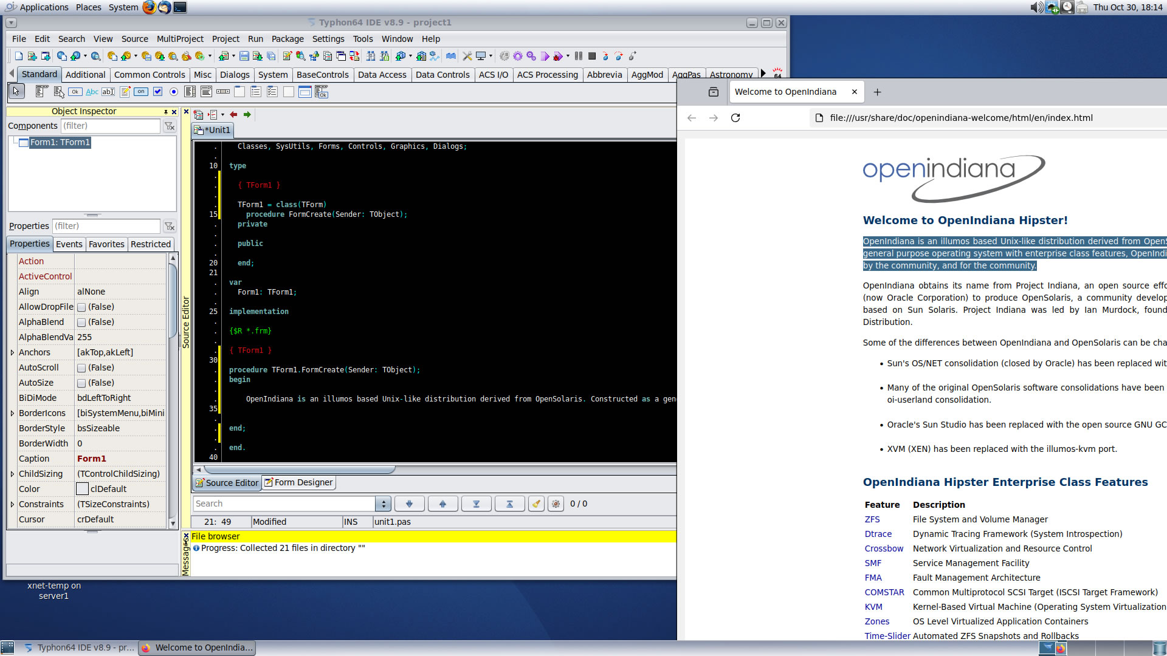Open the Search field history dropdown
The image size is (1167, 656).
(383, 504)
